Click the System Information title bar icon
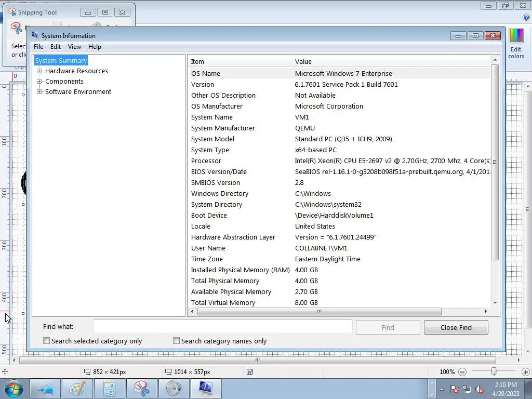The image size is (532, 399). point(35,35)
